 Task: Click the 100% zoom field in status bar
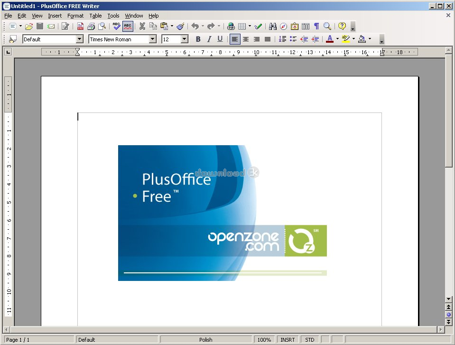tap(264, 340)
